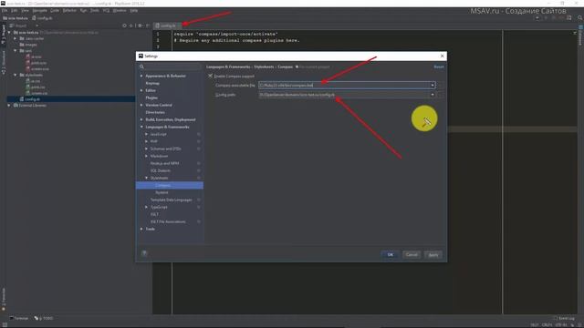
Task: Expand External Libraries in Project tree
Action: click(9, 106)
